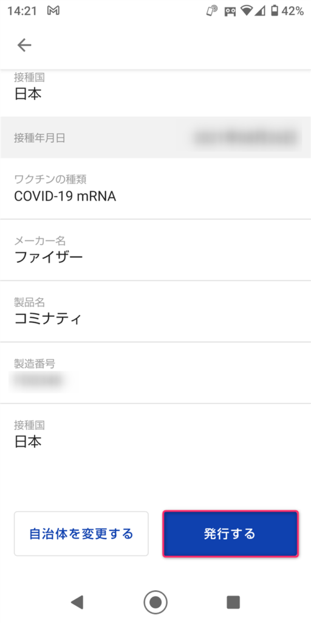Tap the robot face status icon

tap(230, 12)
